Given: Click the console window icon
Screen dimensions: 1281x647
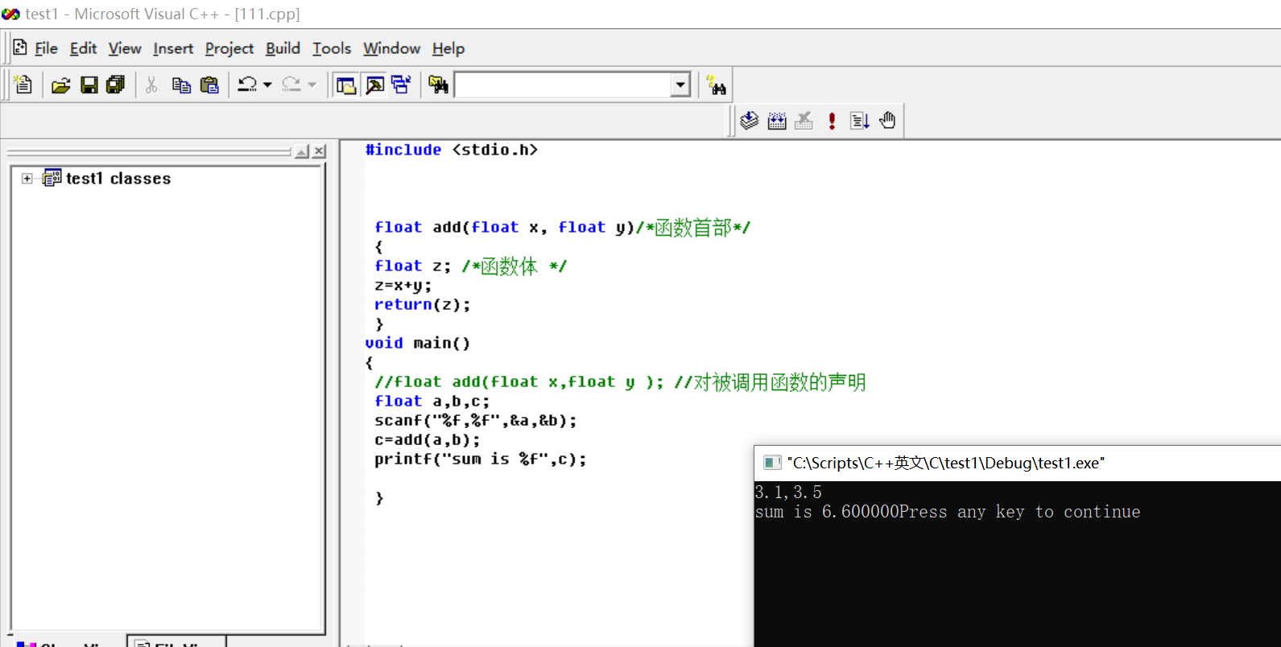Looking at the screenshot, I should tap(772, 463).
